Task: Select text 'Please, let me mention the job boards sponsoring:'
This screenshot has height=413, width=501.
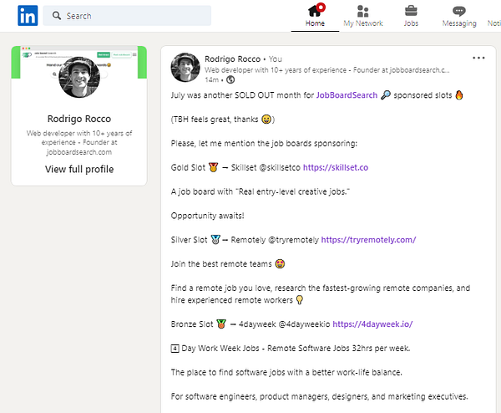Action: click(264, 144)
